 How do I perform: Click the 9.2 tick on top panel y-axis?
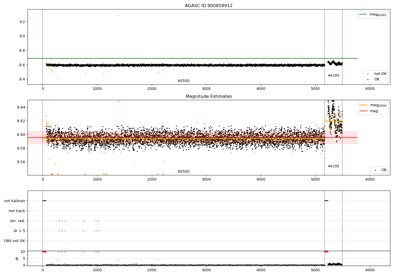pyautogui.click(x=22, y=22)
